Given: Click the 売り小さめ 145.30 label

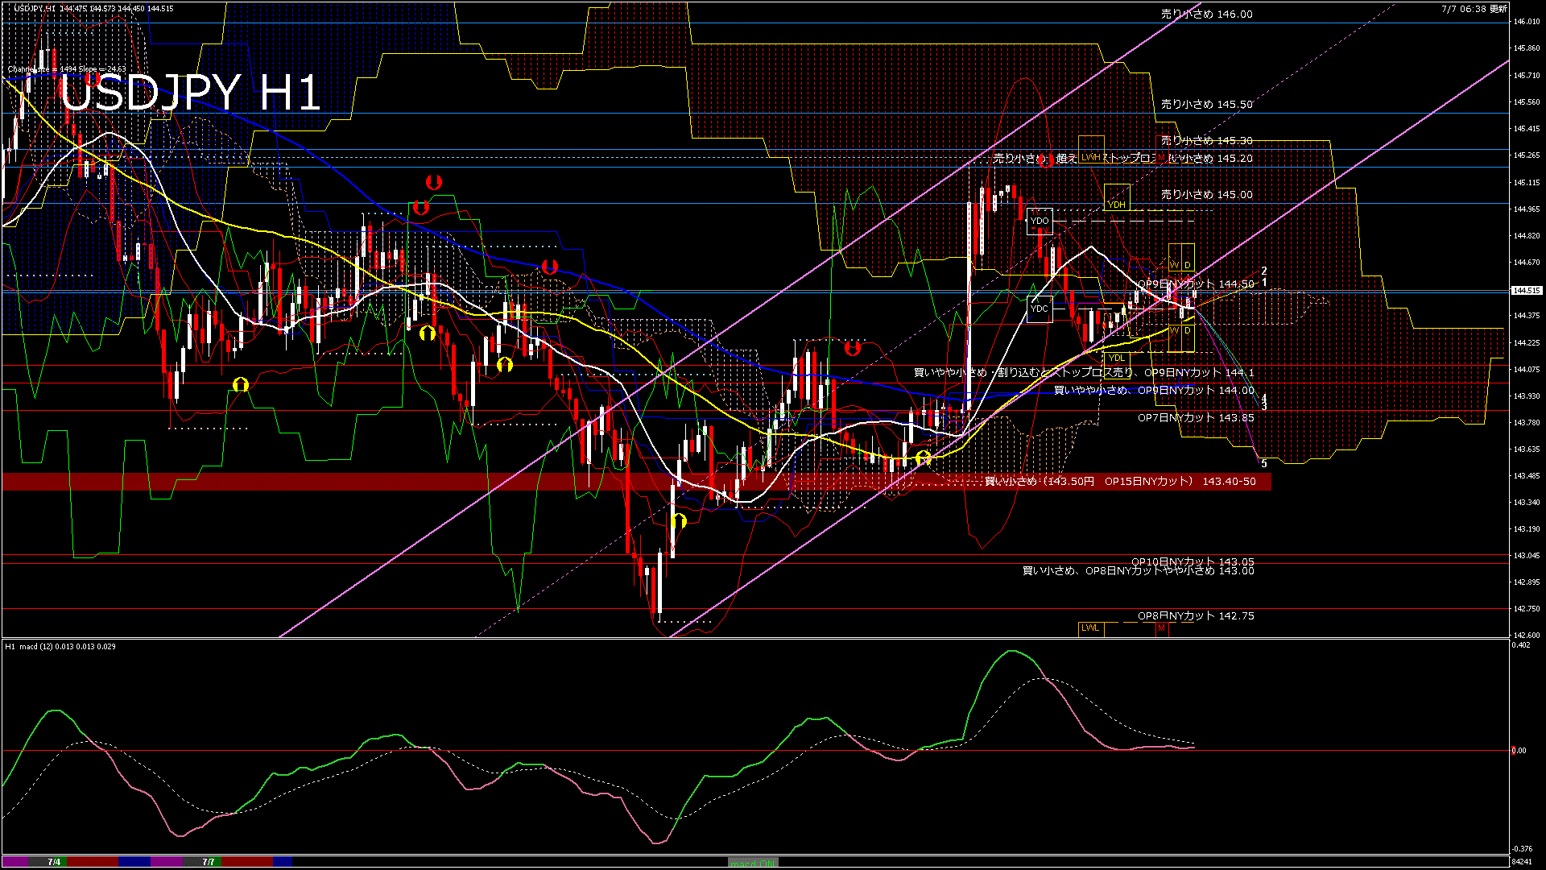Looking at the screenshot, I should [1206, 140].
